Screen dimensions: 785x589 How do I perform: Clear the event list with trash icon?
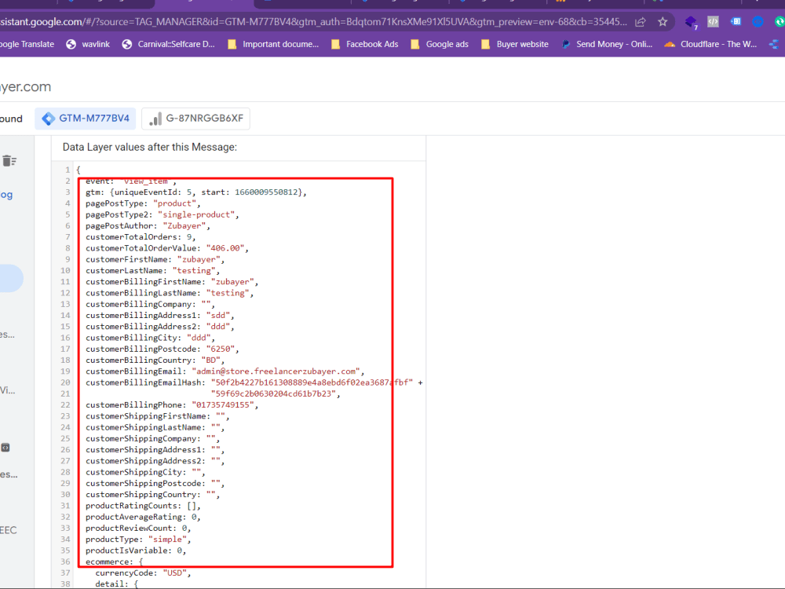coord(9,161)
